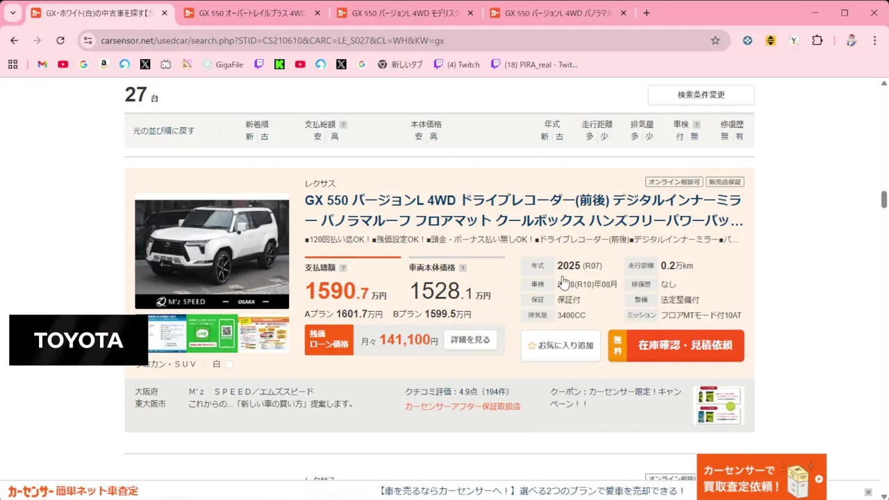Viewport: 889px width, 500px height.
Task: Sort 車検 by 付 (with inspection)
Action: point(679,137)
